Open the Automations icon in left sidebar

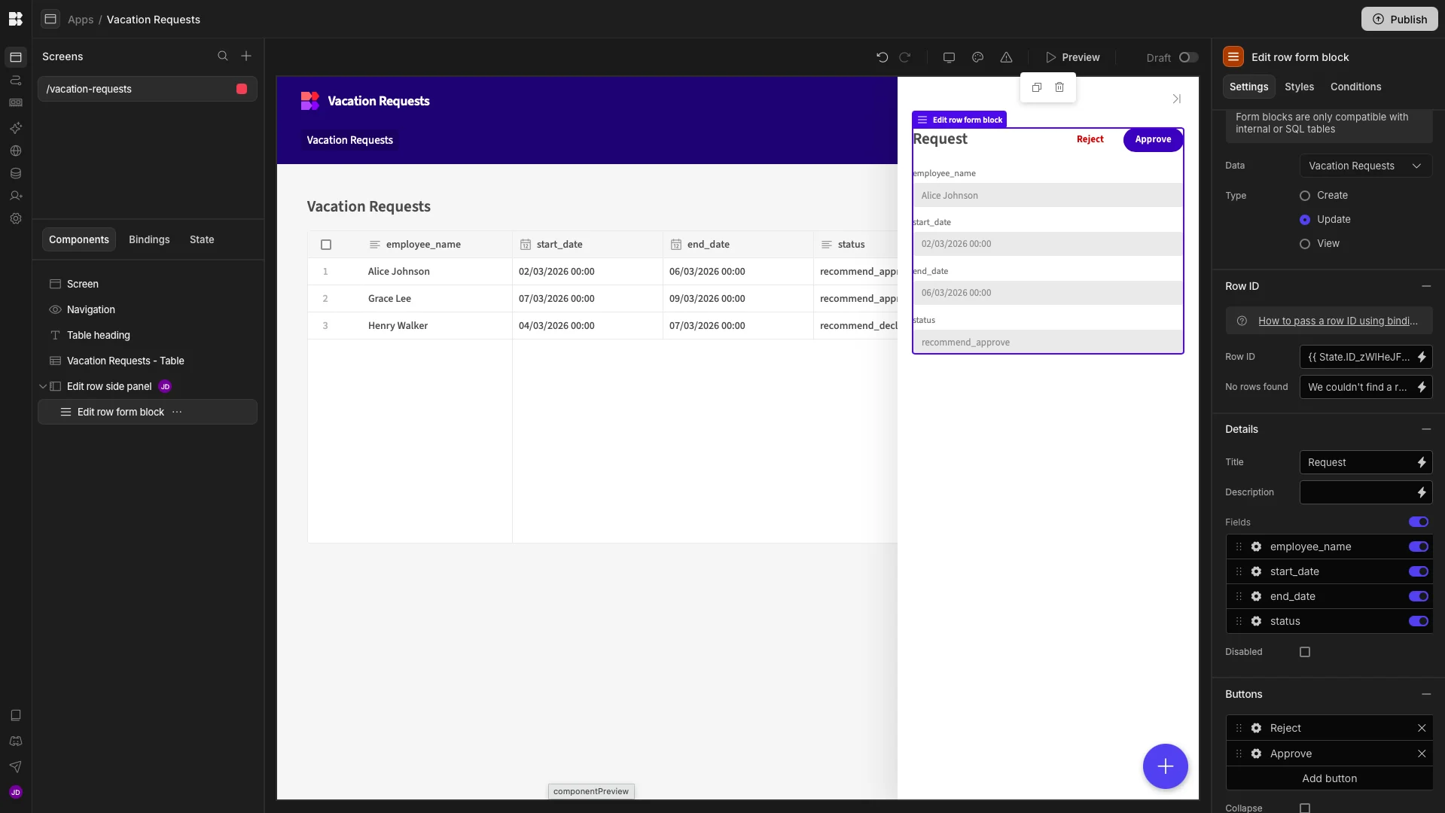click(x=16, y=81)
